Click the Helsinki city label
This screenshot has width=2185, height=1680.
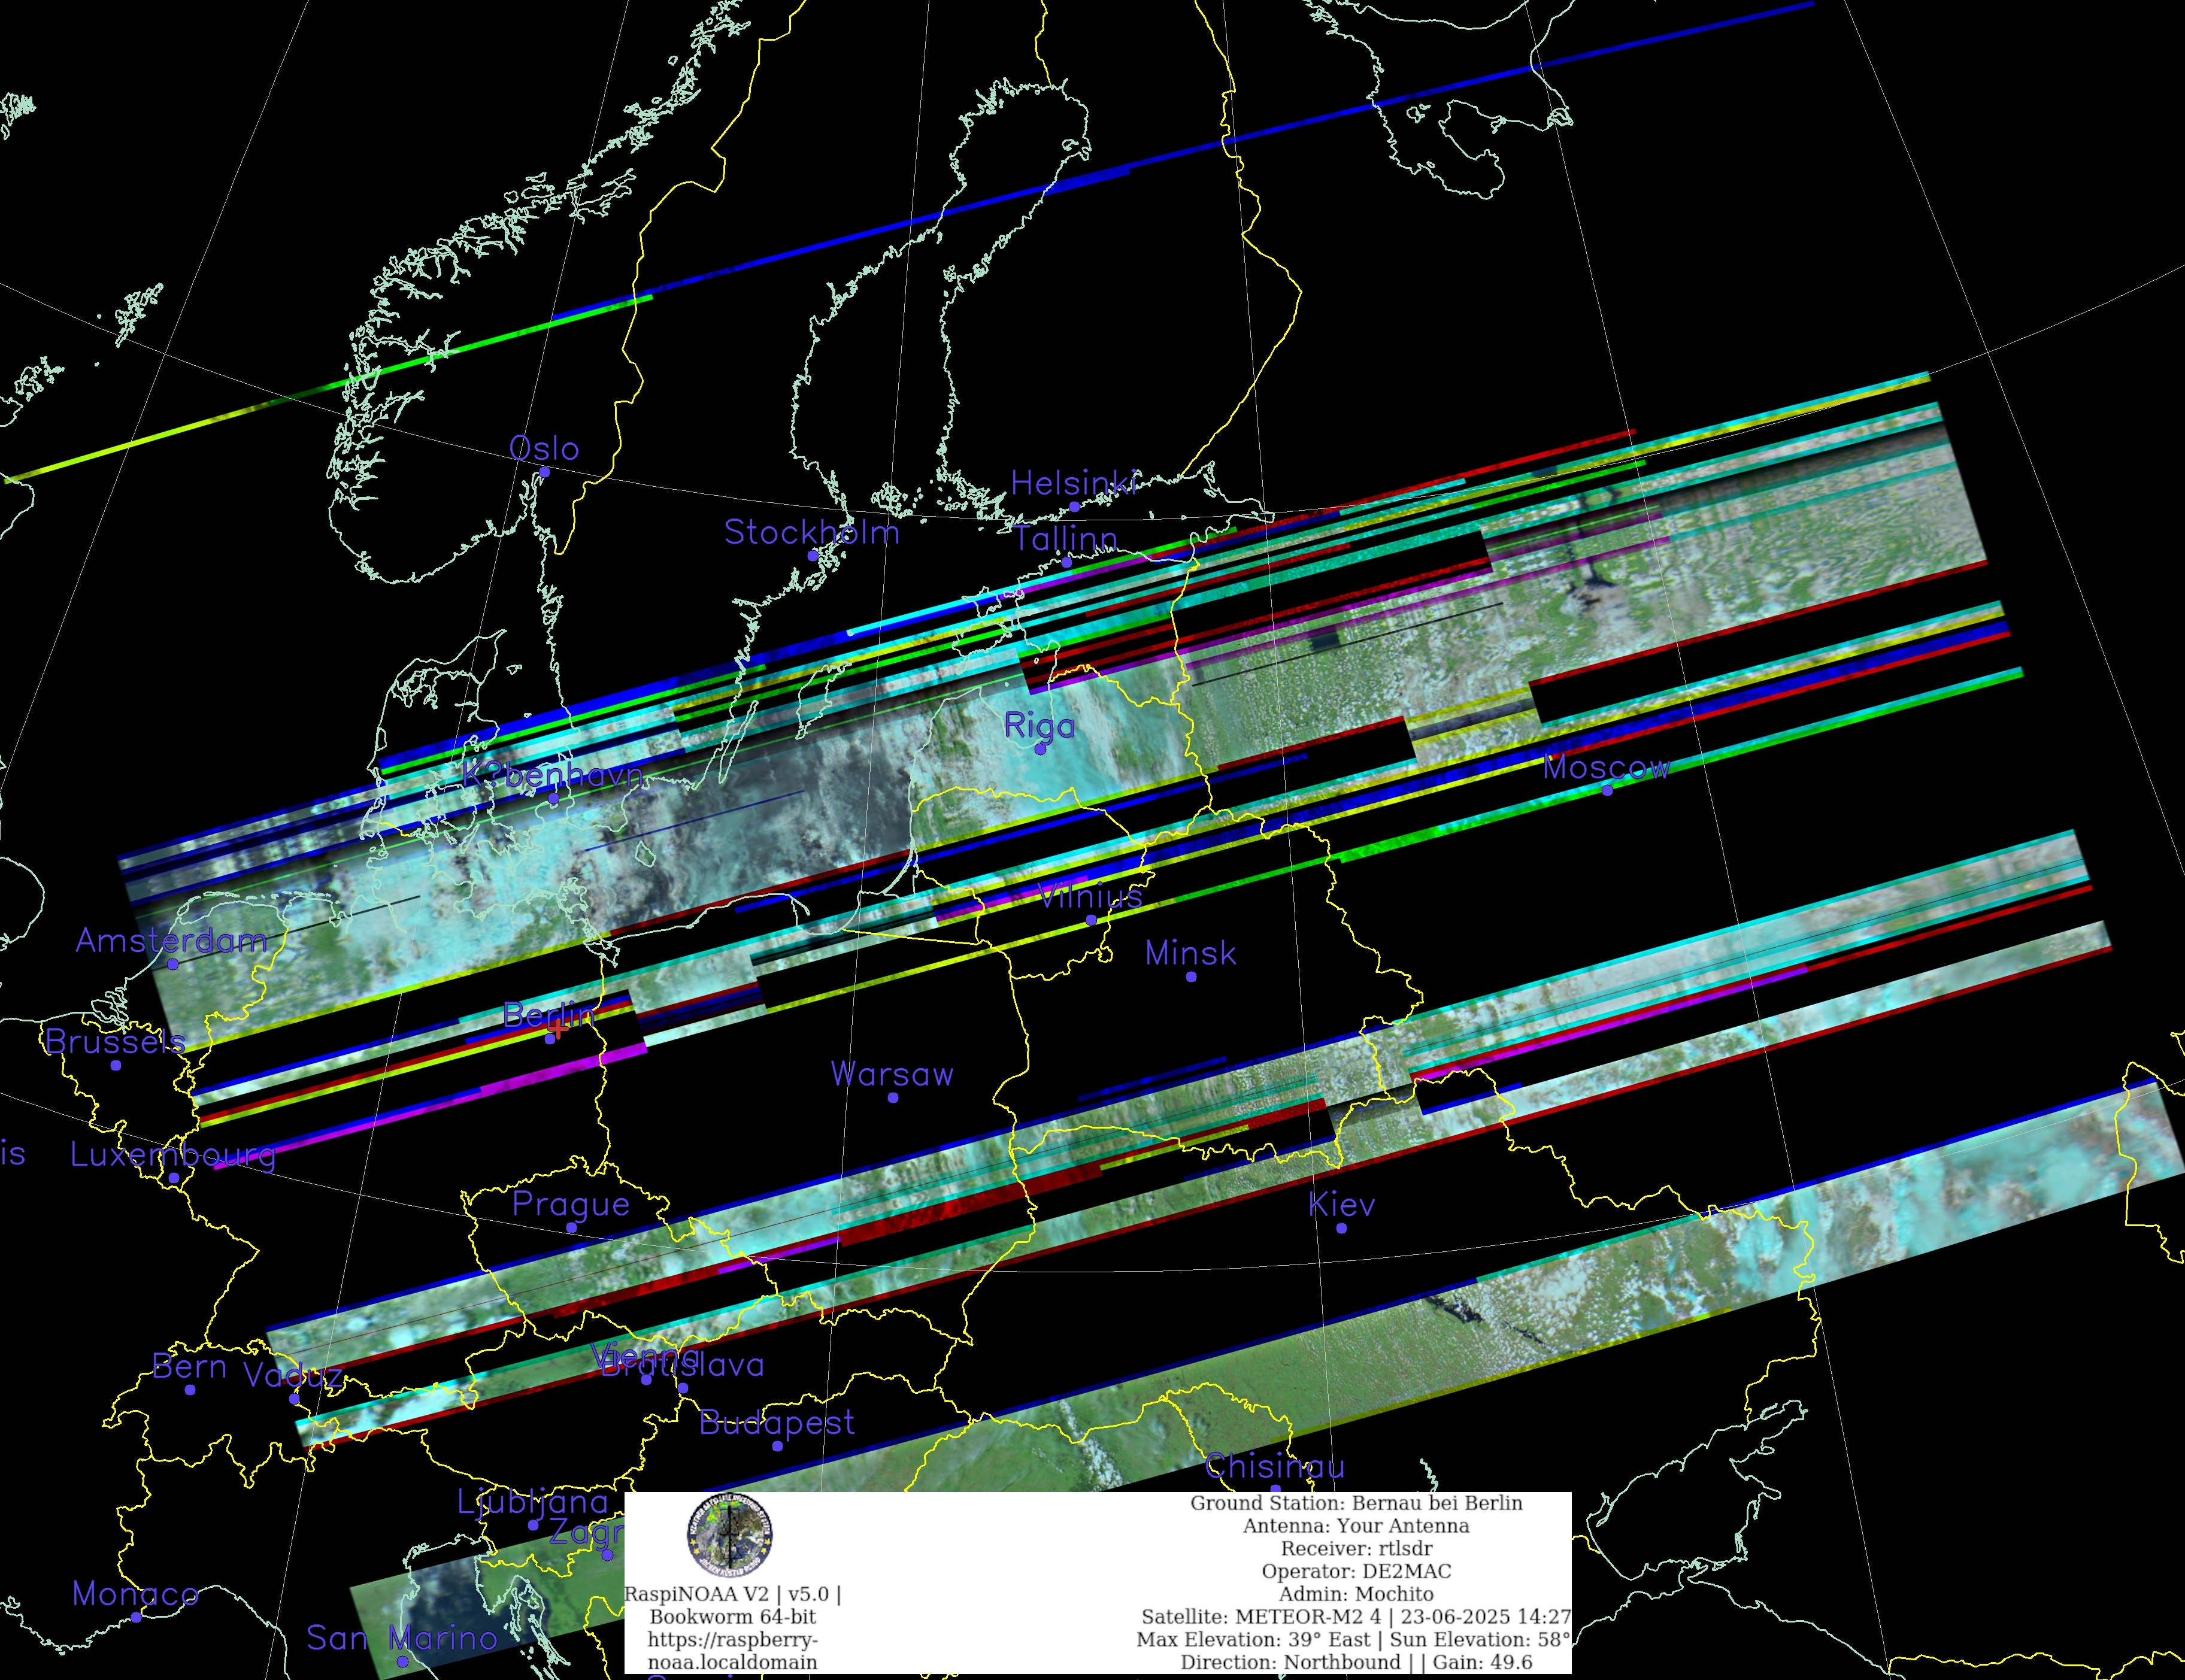point(1074,483)
